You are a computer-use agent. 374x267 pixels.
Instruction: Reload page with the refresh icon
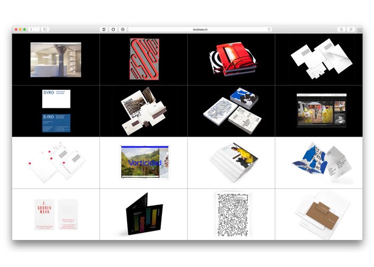pos(269,29)
